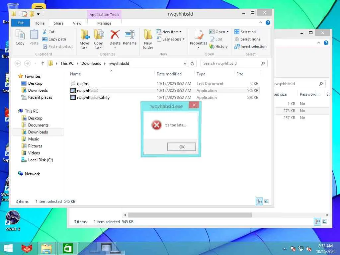Open File Explorer from the taskbar

46,248
